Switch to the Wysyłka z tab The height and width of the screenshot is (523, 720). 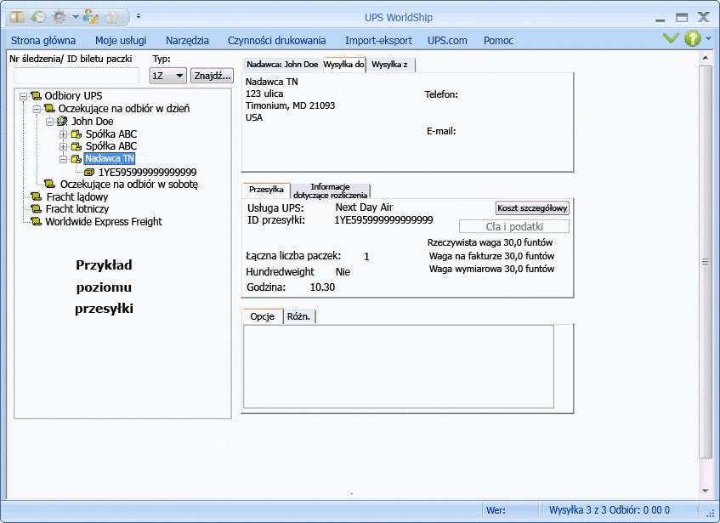click(x=390, y=65)
